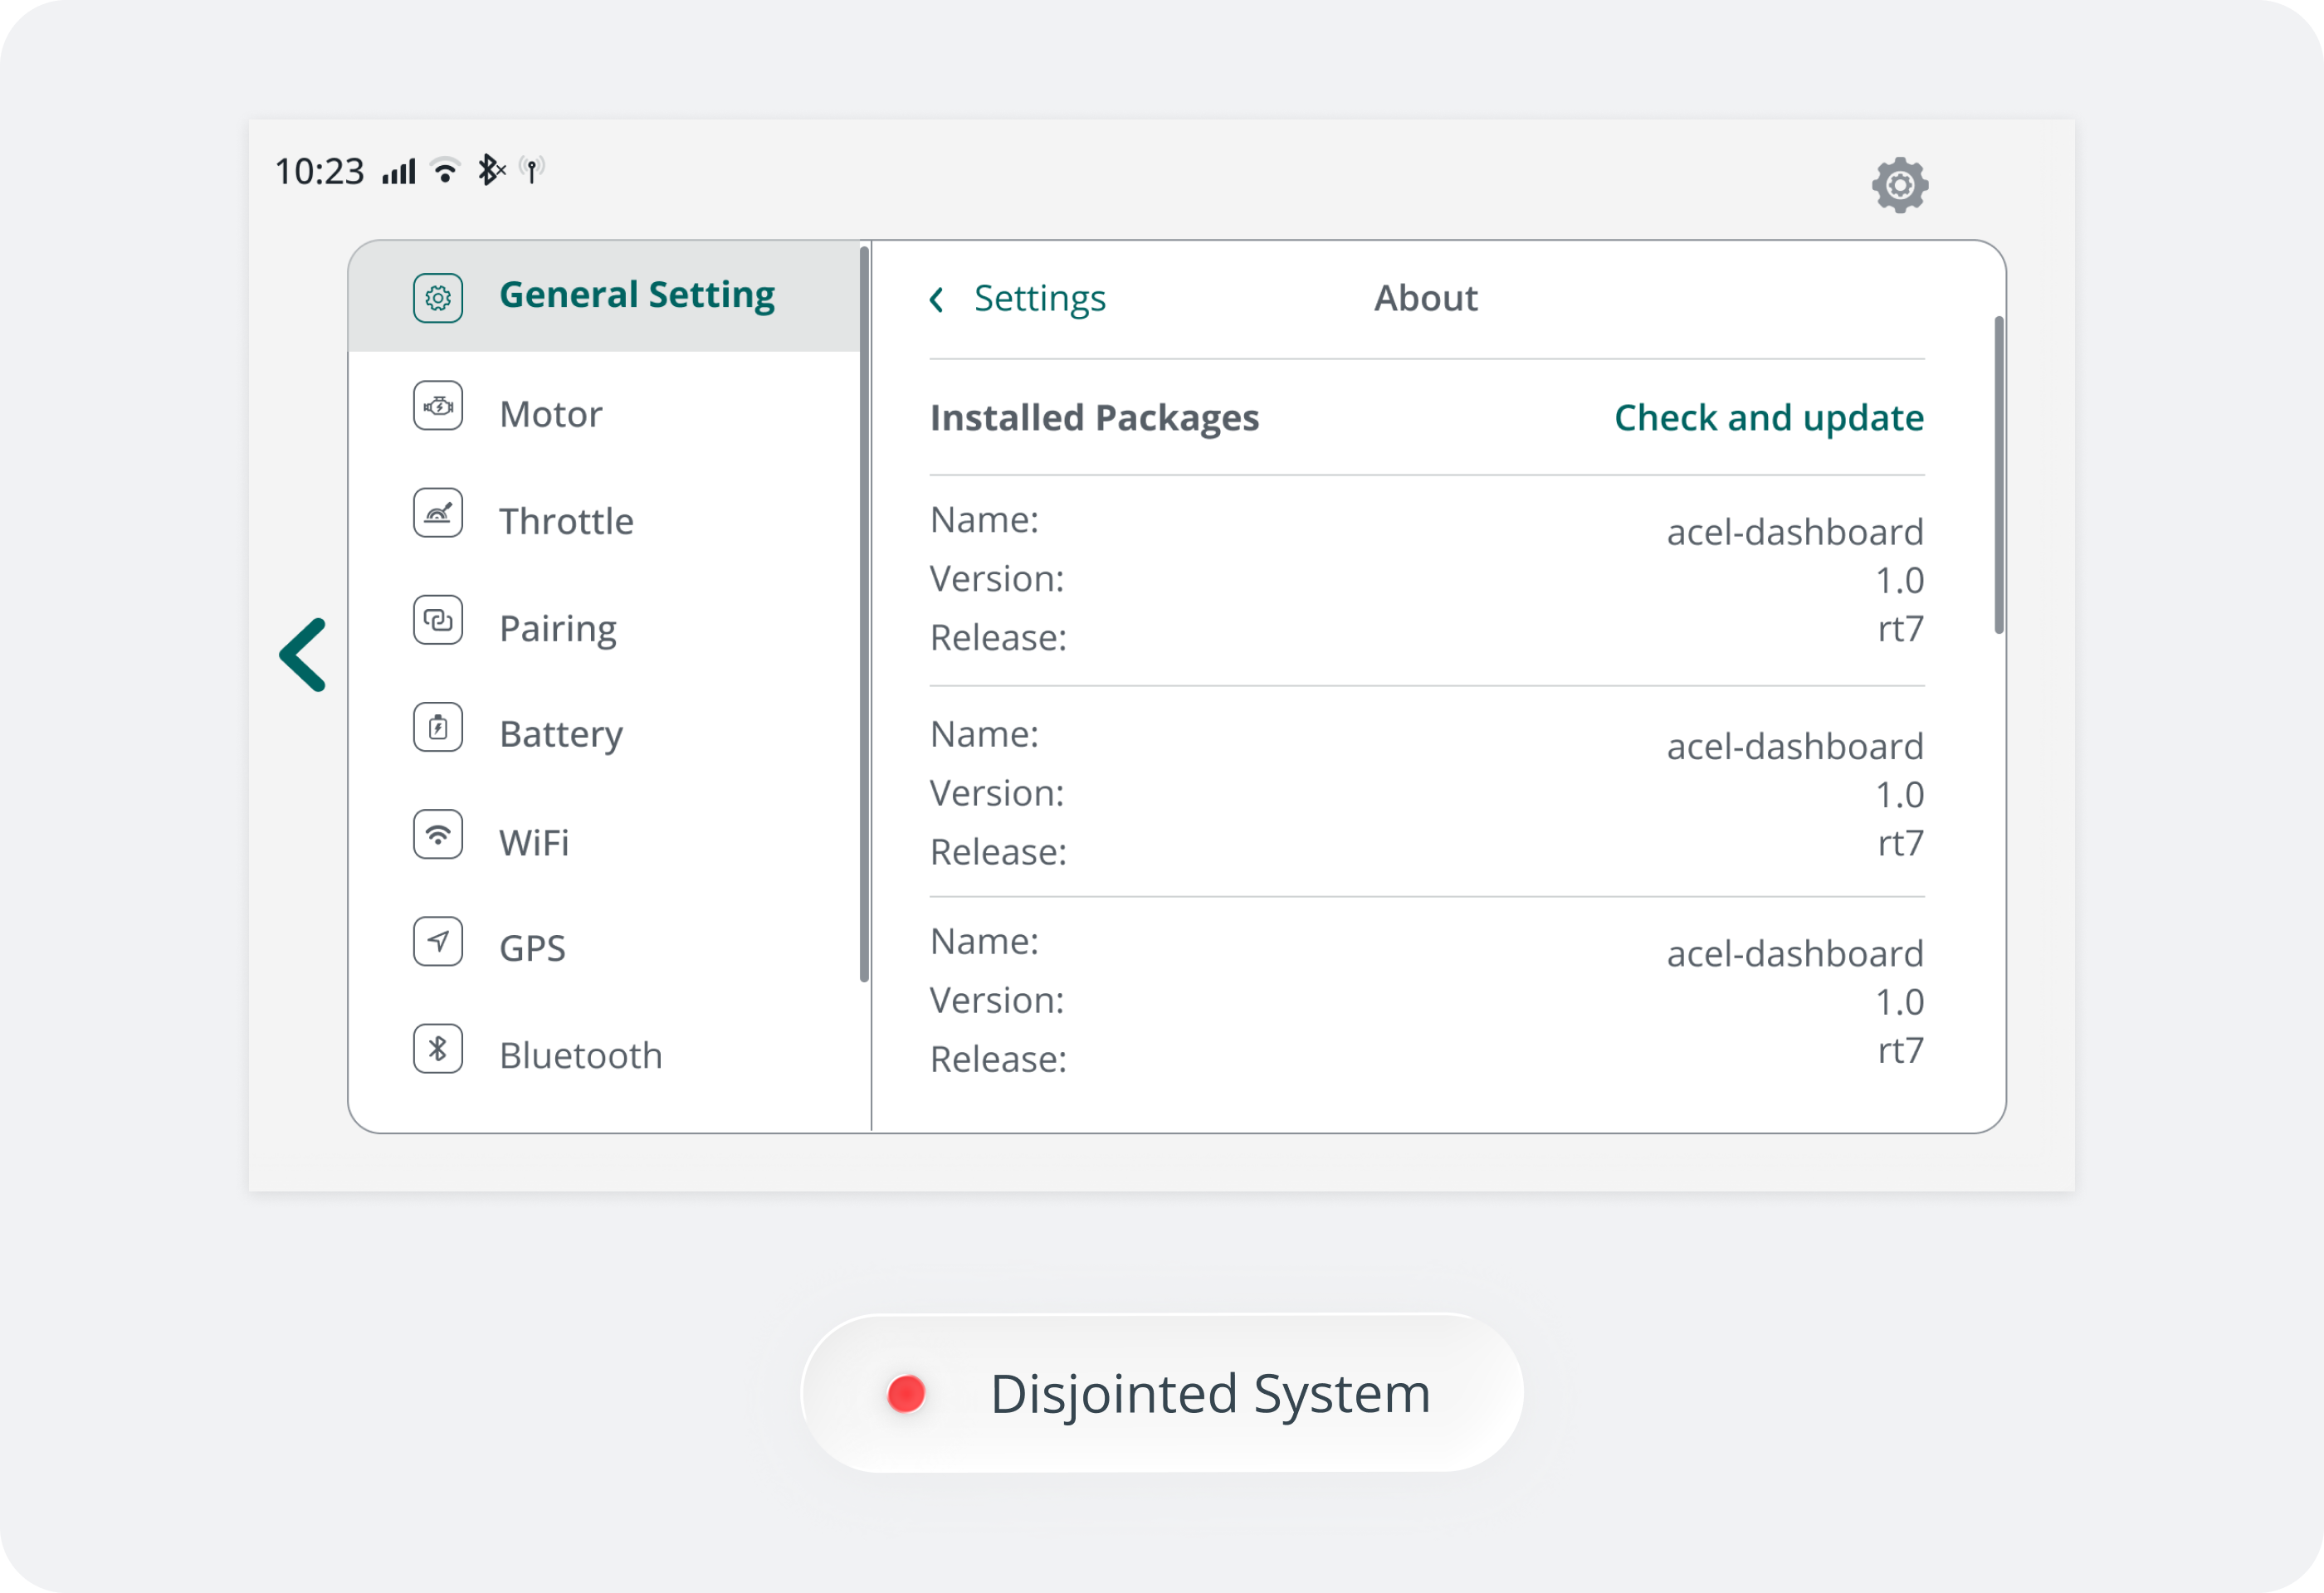Click the Pairing link icon

(438, 621)
